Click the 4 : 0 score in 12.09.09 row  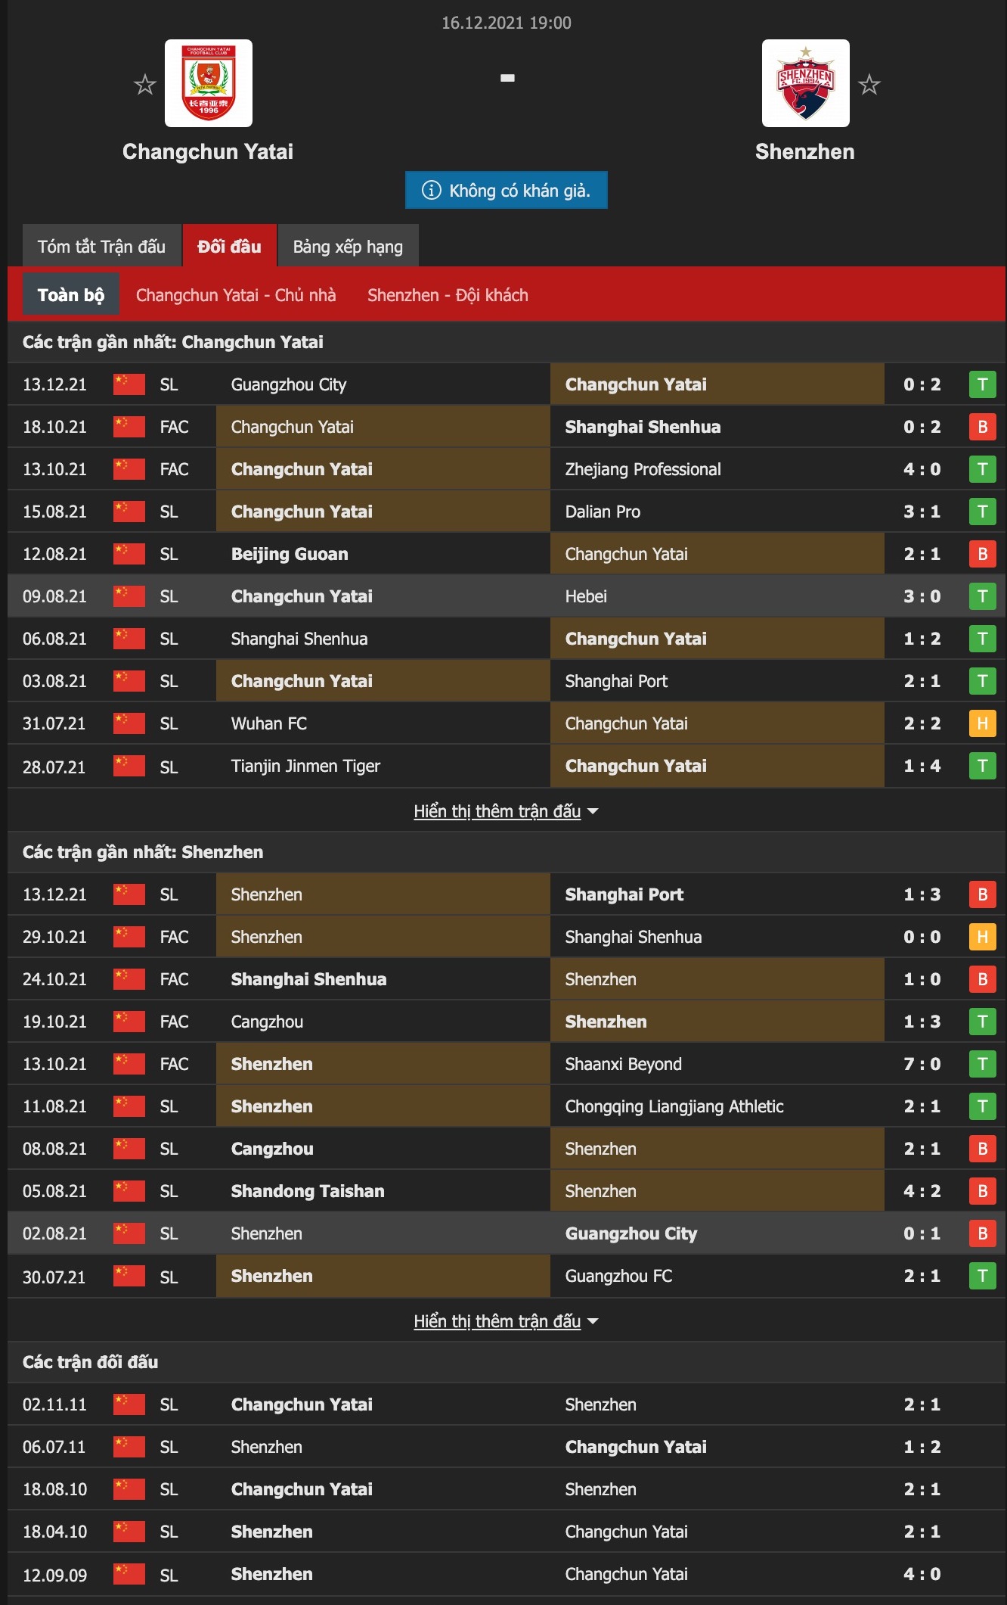click(x=922, y=1574)
